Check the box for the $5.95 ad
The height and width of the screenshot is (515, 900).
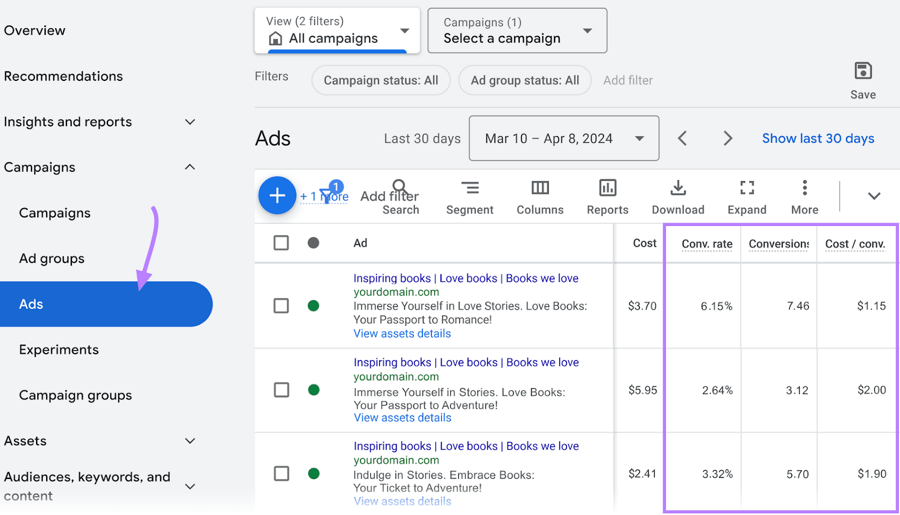pyautogui.click(x=281, y=390)
